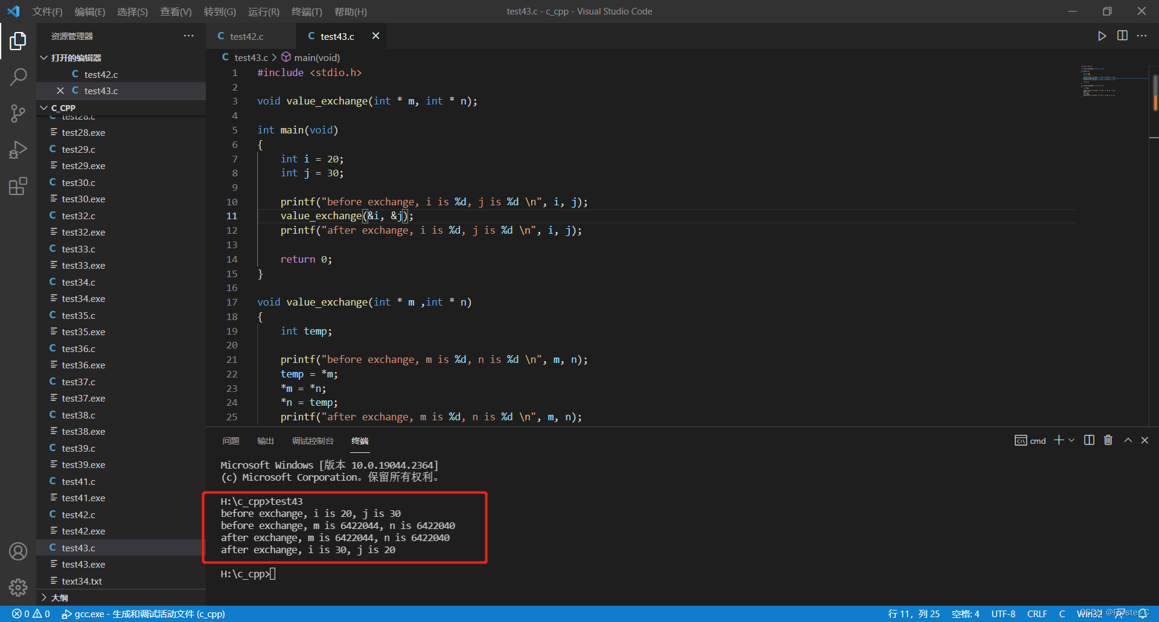Screen dimensions: 1159x622
Task: Run the code with the play button
Action: click(1102, 36)
